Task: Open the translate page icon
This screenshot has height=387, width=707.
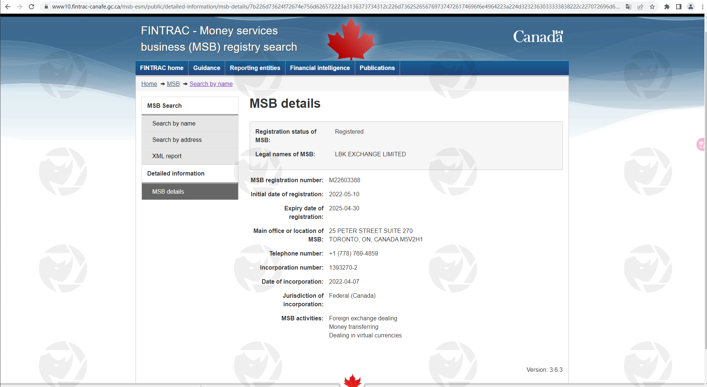Action: (628, 7)
